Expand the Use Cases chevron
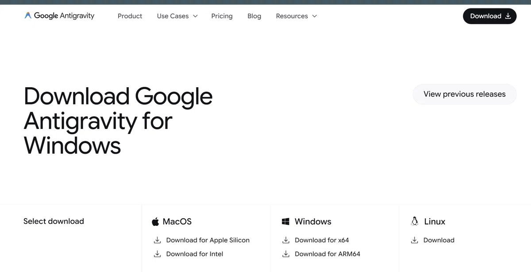 pos(195,16)
